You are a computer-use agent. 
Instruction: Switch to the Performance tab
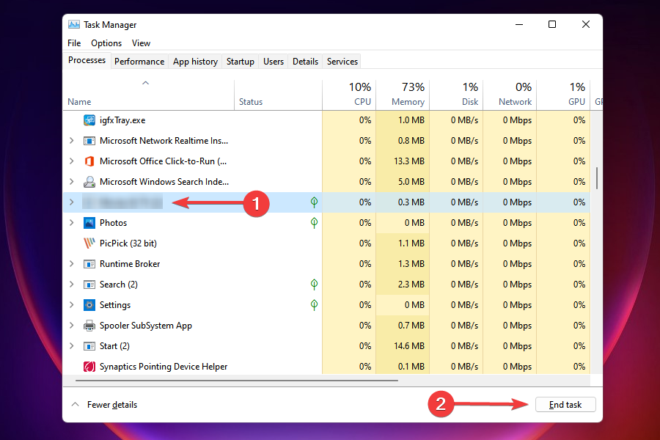139,61
